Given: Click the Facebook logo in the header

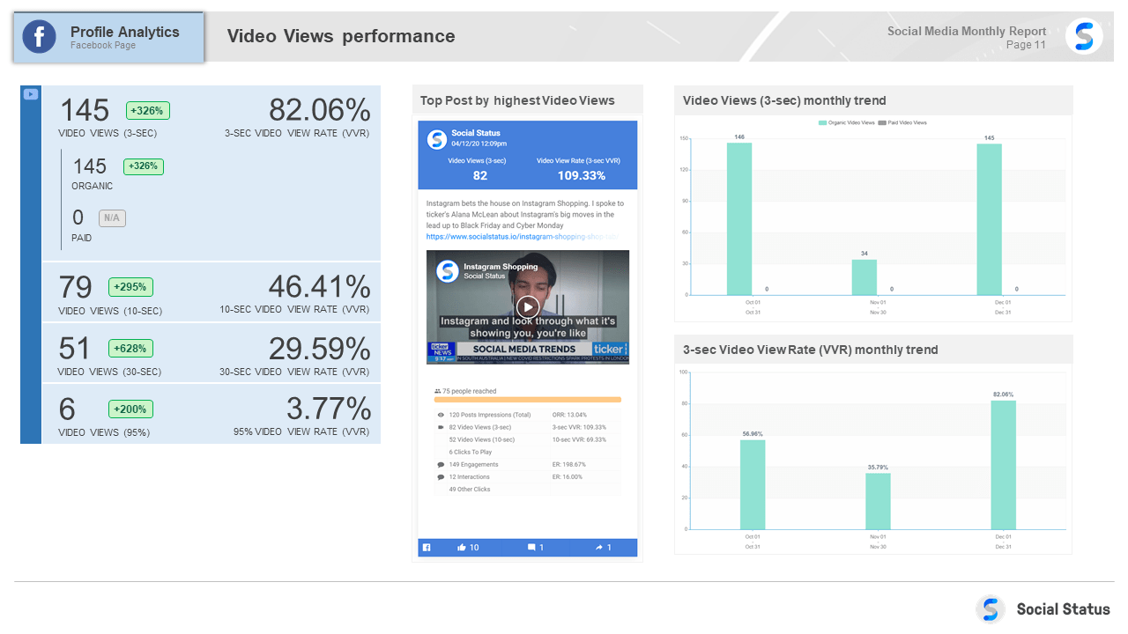Looking at the screenshot, I should coord(39,37).
